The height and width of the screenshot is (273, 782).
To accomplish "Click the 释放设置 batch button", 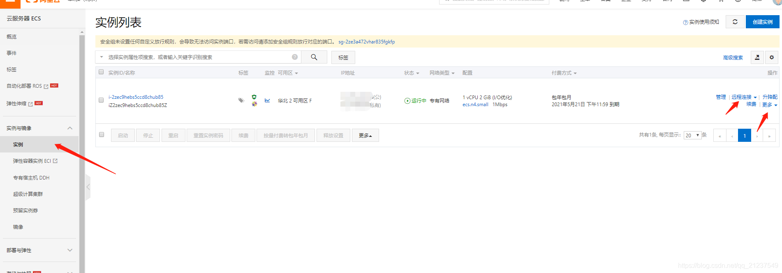I will click(x=333, y=135).
